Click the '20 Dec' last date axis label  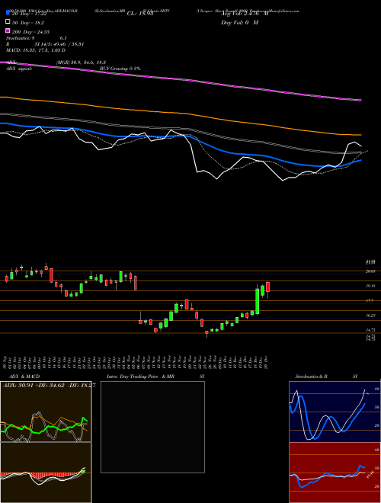click(x=267, y=362)
